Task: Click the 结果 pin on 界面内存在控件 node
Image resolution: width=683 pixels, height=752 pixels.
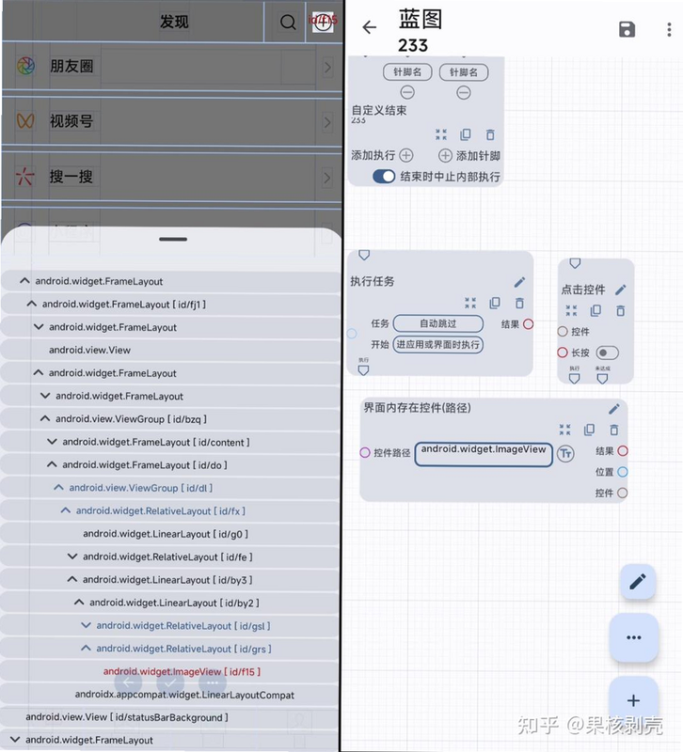Action: (x=623, y=451)
